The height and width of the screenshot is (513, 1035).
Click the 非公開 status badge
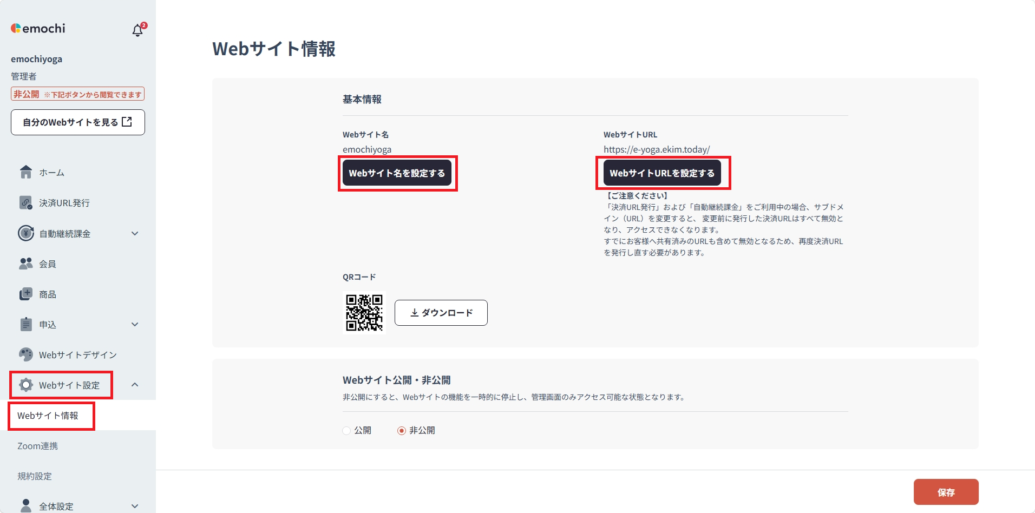[x=77, y=94]
